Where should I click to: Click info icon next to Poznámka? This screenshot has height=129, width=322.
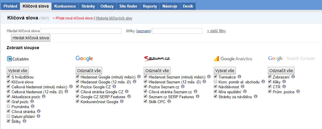pyautogui.click(x=33, y=106)
